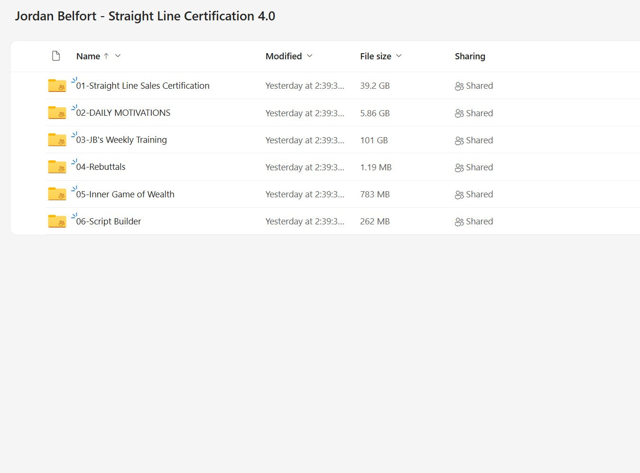Click the Name column header label

click(88, 56)
